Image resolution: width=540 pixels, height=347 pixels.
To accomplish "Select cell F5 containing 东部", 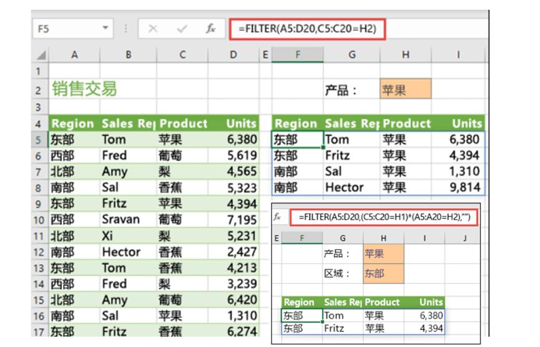I will point(297,139).
